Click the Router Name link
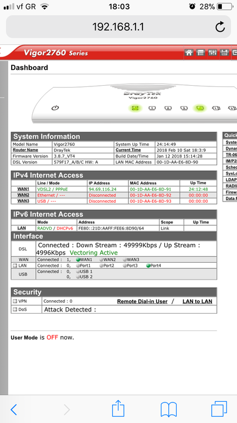 [x=25, y=150]
